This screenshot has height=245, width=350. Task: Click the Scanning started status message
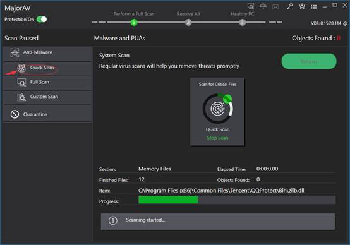pyautogui.click(x=145, y=220)
